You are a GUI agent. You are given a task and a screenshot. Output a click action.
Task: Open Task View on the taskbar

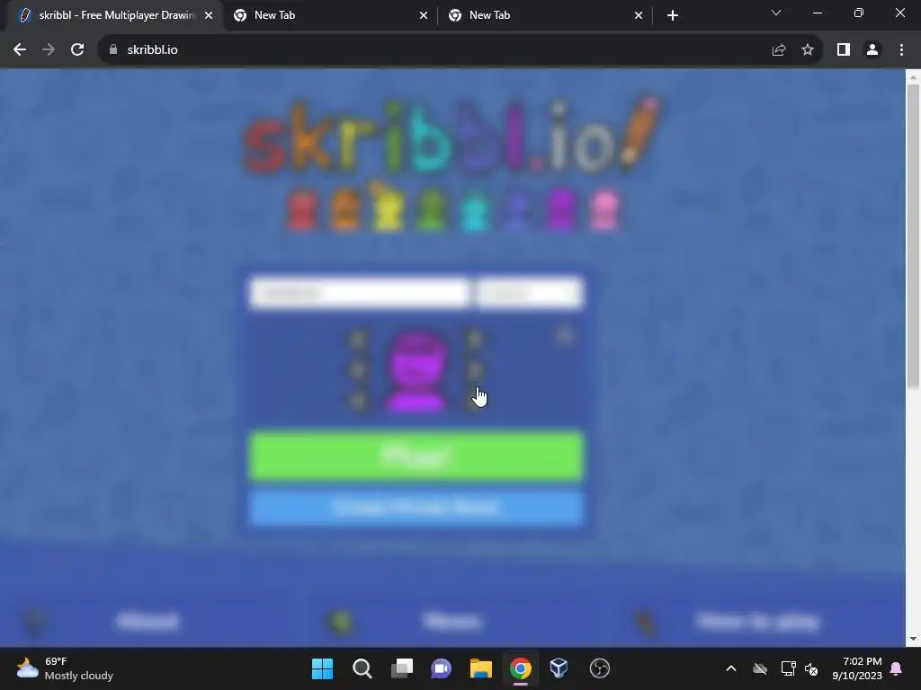[402, 668]
